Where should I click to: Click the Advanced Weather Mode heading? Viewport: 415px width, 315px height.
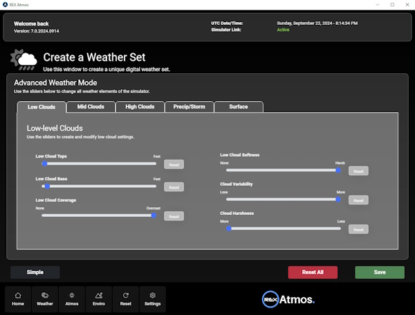click(55, 83)
